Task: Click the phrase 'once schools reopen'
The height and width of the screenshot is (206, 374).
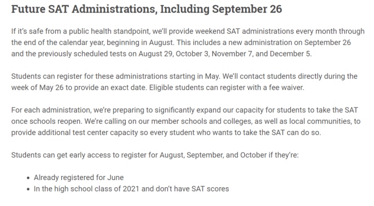Action: [x=46, y=121]
